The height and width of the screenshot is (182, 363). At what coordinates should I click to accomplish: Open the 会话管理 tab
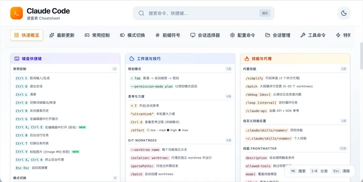click(x=278, y=35)
